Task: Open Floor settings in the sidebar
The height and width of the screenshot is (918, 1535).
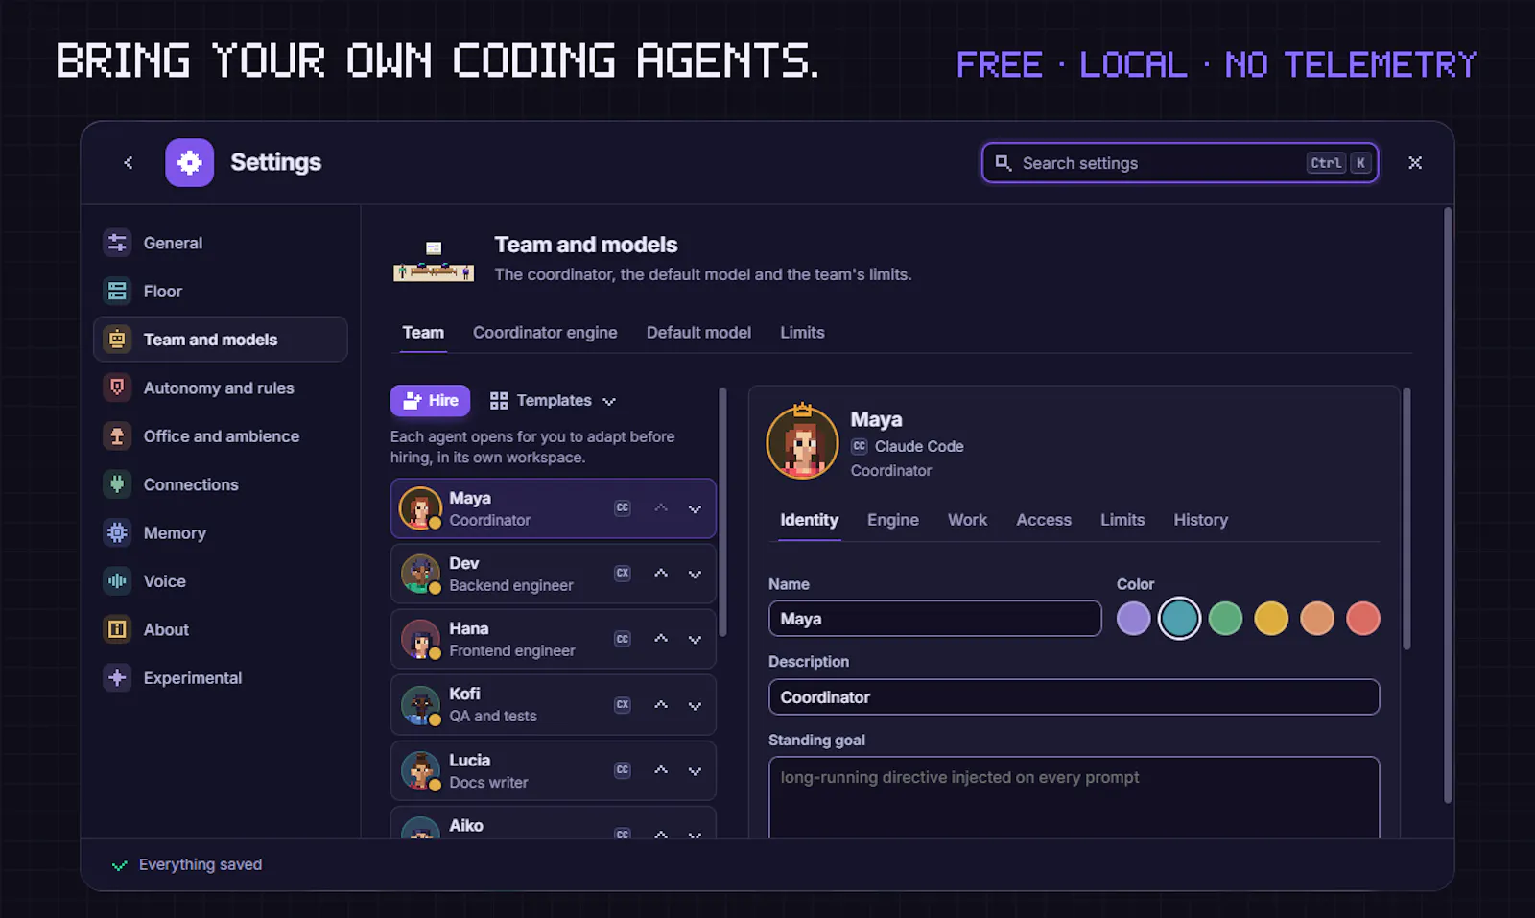Action: coord(221,291)
